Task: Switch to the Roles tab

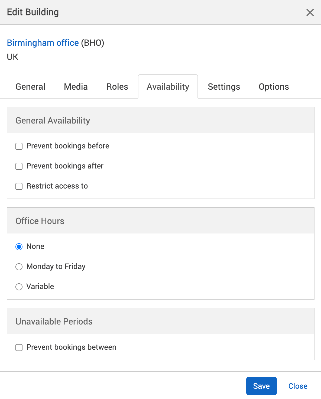Action: (x=117, y=87)
